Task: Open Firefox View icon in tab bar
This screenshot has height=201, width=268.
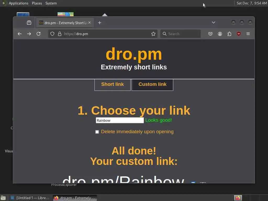Action: coord(29,23)
